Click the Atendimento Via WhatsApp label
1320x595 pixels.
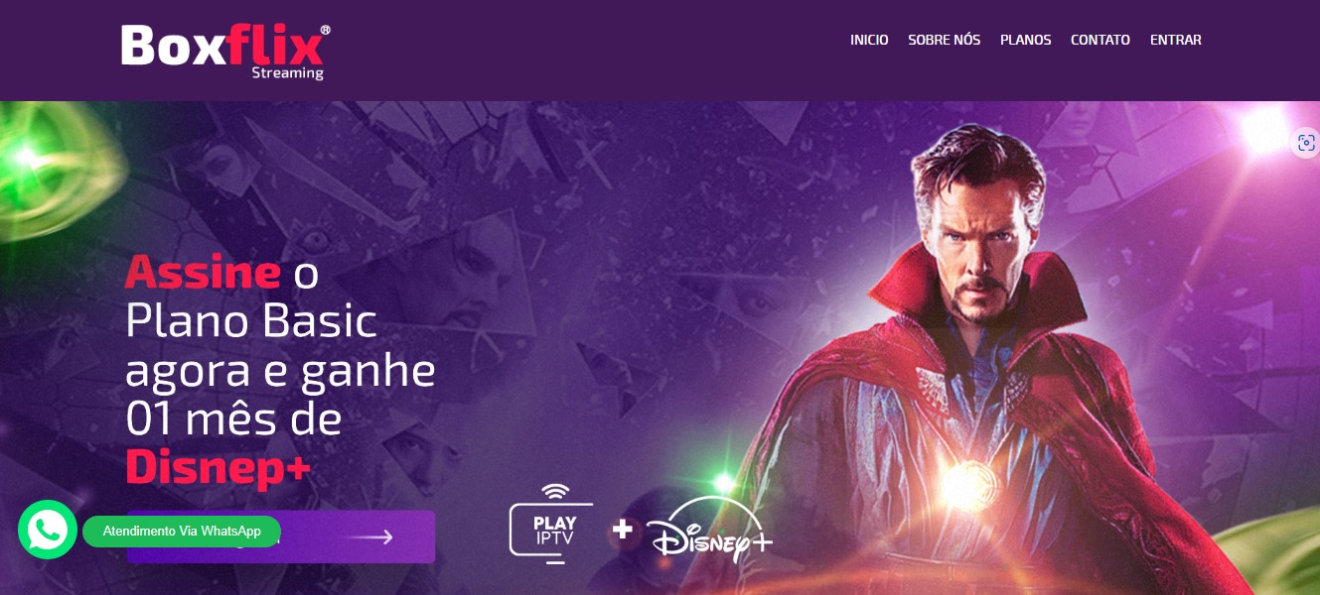[x=182, y=532]
